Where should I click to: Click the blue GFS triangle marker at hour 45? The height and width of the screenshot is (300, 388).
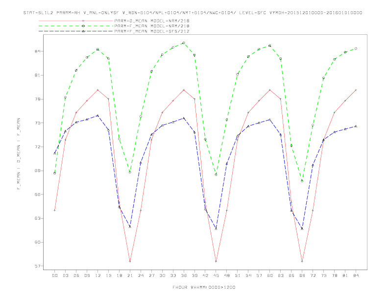tap(216, 229)
